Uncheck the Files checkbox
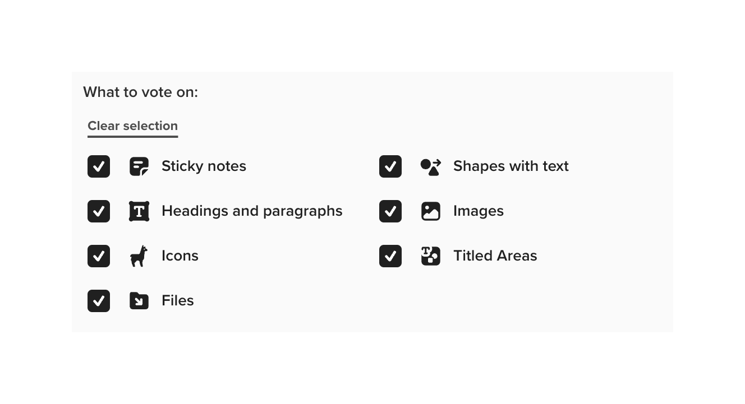 (x=98, y=301)
